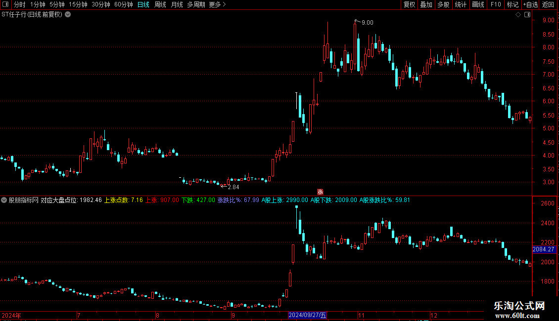Viewport: 559px width, 321px height.
Task: Click the 2024/09/27/五 date cursor label
Action: click(307, 315)
